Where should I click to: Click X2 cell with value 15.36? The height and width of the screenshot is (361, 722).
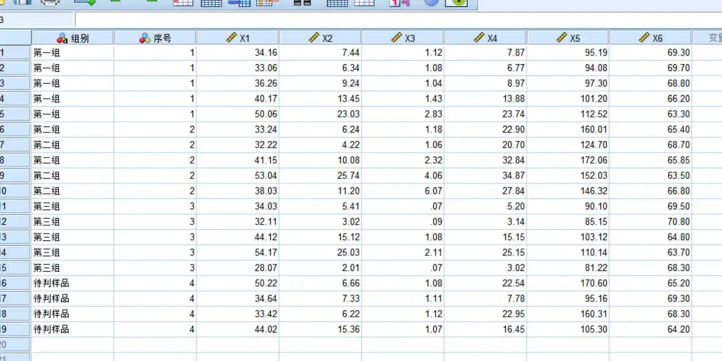pos(321,330)
